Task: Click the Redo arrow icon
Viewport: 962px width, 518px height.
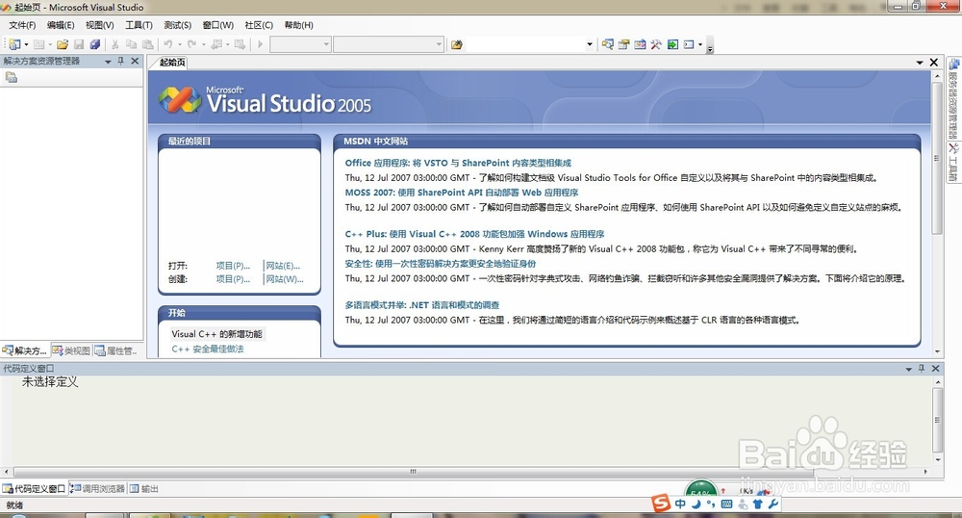Action: point(192,44)
